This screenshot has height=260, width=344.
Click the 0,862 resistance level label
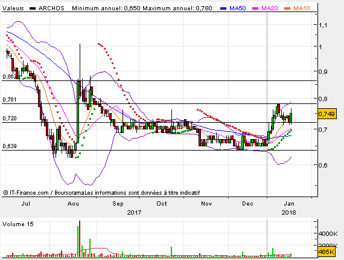tap(10, 77)
